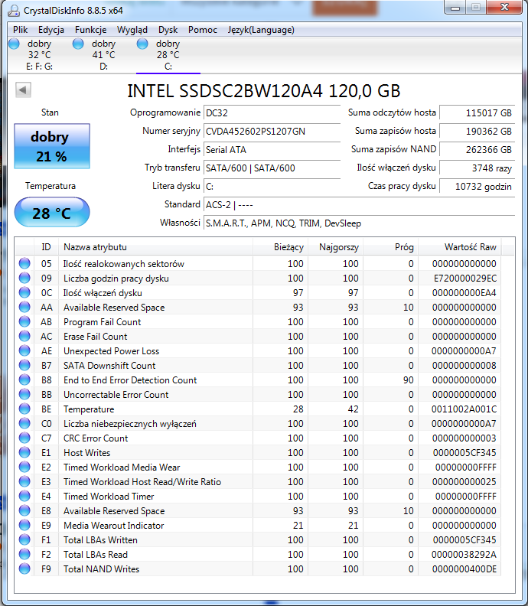Click the Standard field showing ACS-2
The width and height of the screenshot is (528, 606).
point(359,205)
